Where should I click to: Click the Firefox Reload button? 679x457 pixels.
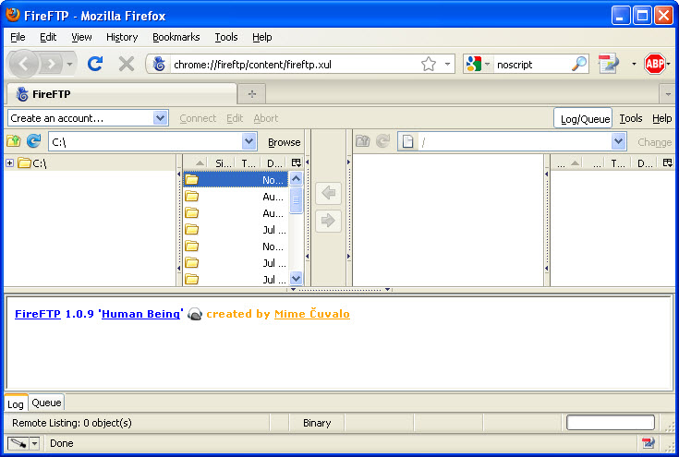[94, 64]
